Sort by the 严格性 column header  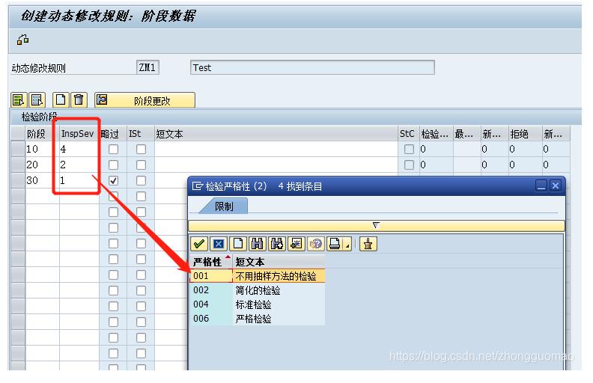(x=211, y=261)
